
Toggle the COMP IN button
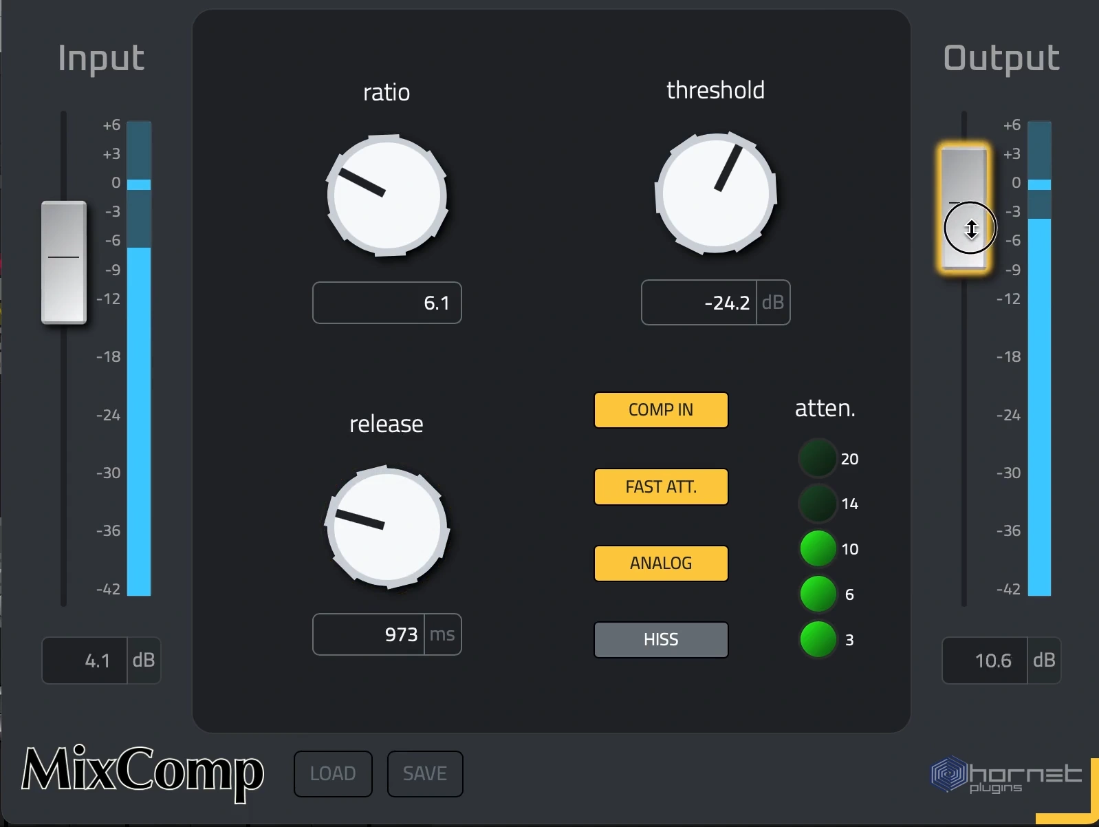point(661,410)
